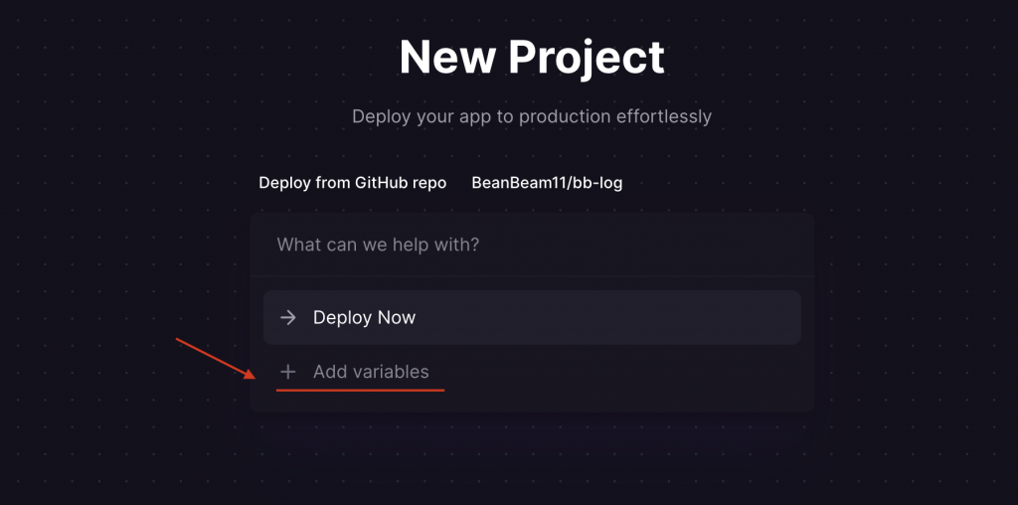Viewport: 1018px width, 505px height.
Task: Click the red underline below Add variables
Action: pos(360,391)
